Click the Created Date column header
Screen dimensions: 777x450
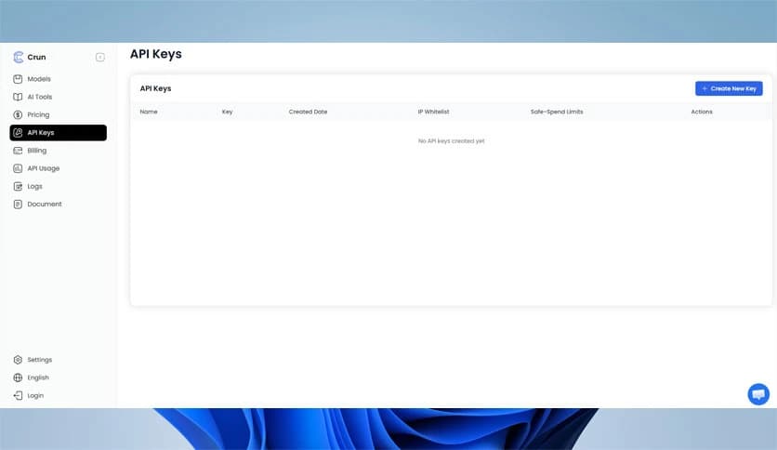click(308, 112)
